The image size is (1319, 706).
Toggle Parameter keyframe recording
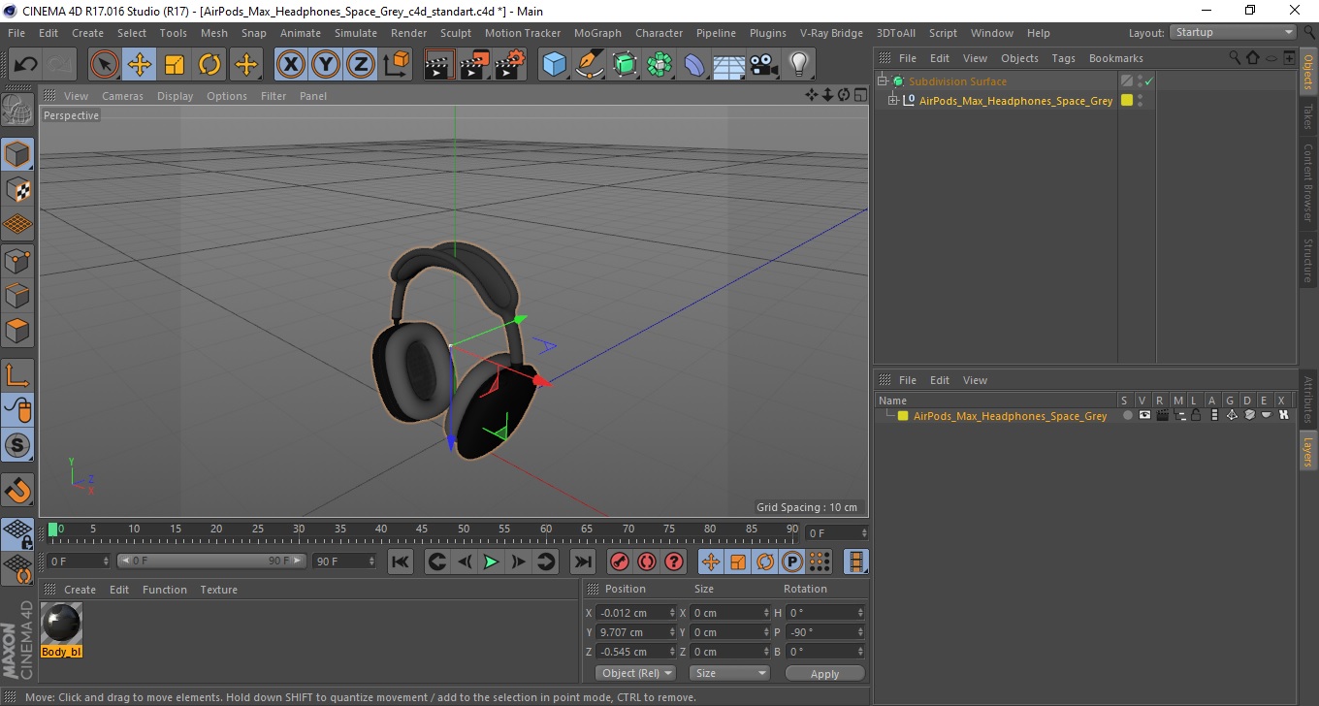point(792,562)
